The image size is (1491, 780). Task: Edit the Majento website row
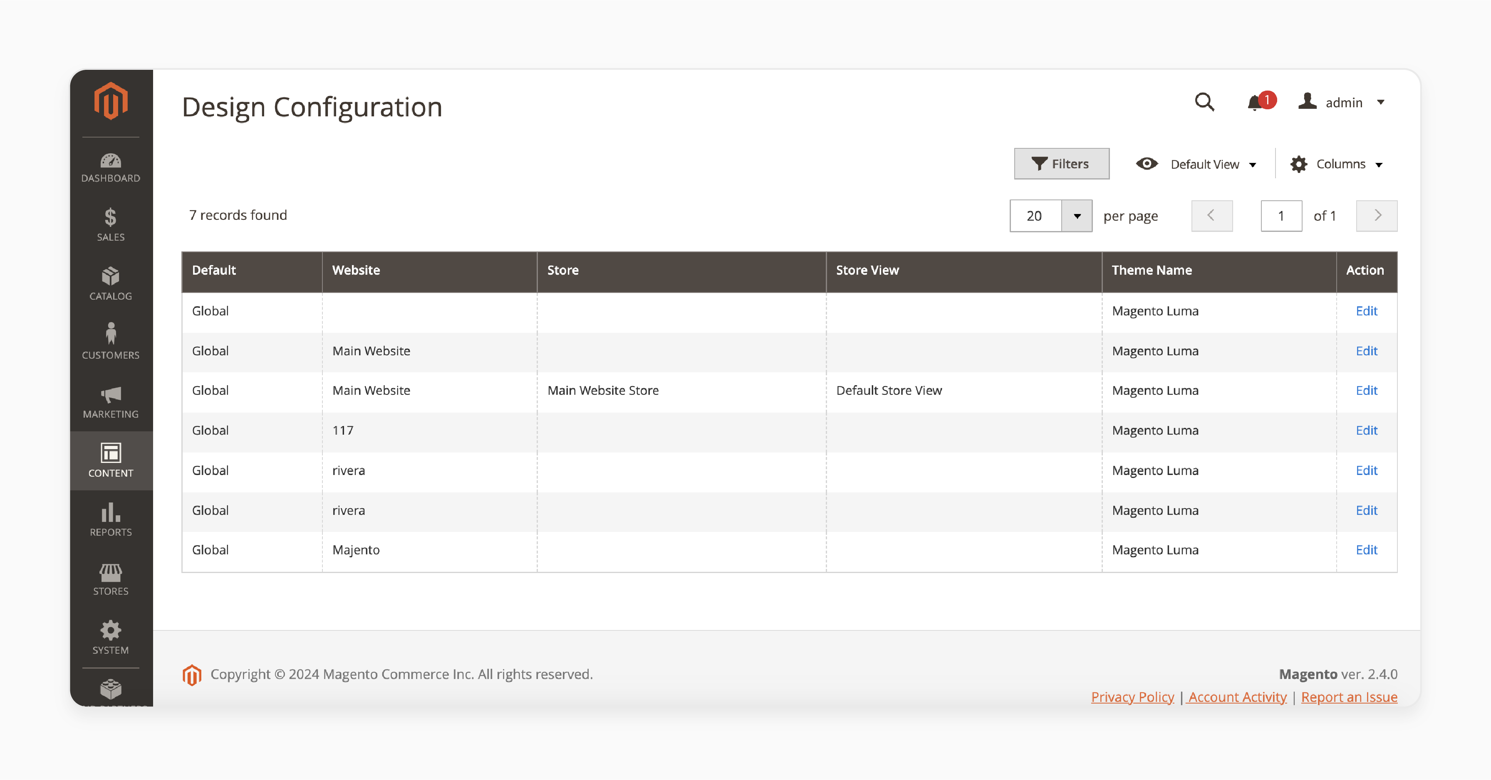(x=1366, y=550)
